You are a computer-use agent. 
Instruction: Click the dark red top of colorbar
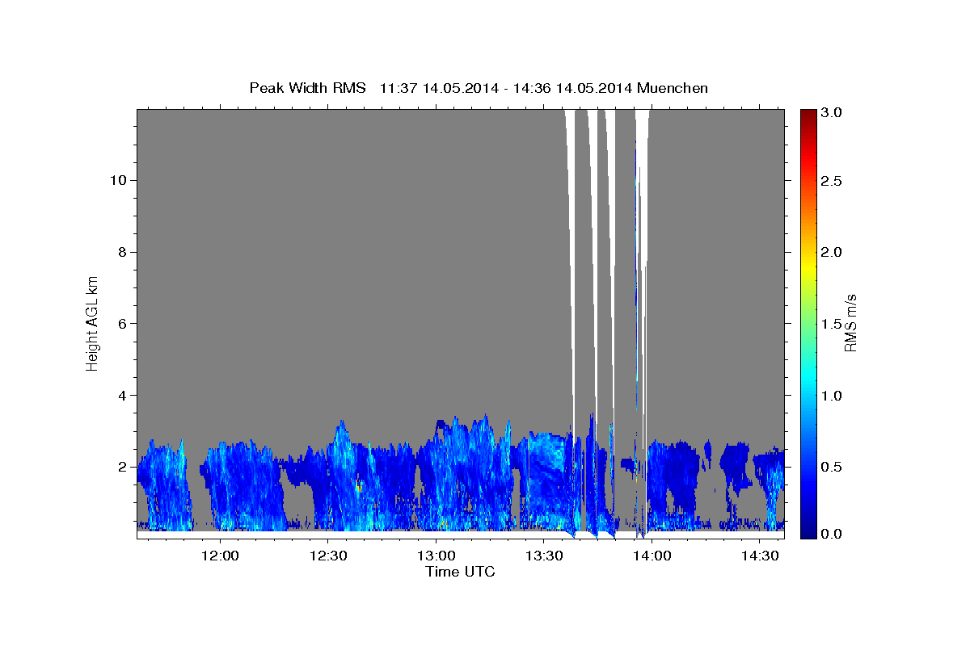point(808,115)
